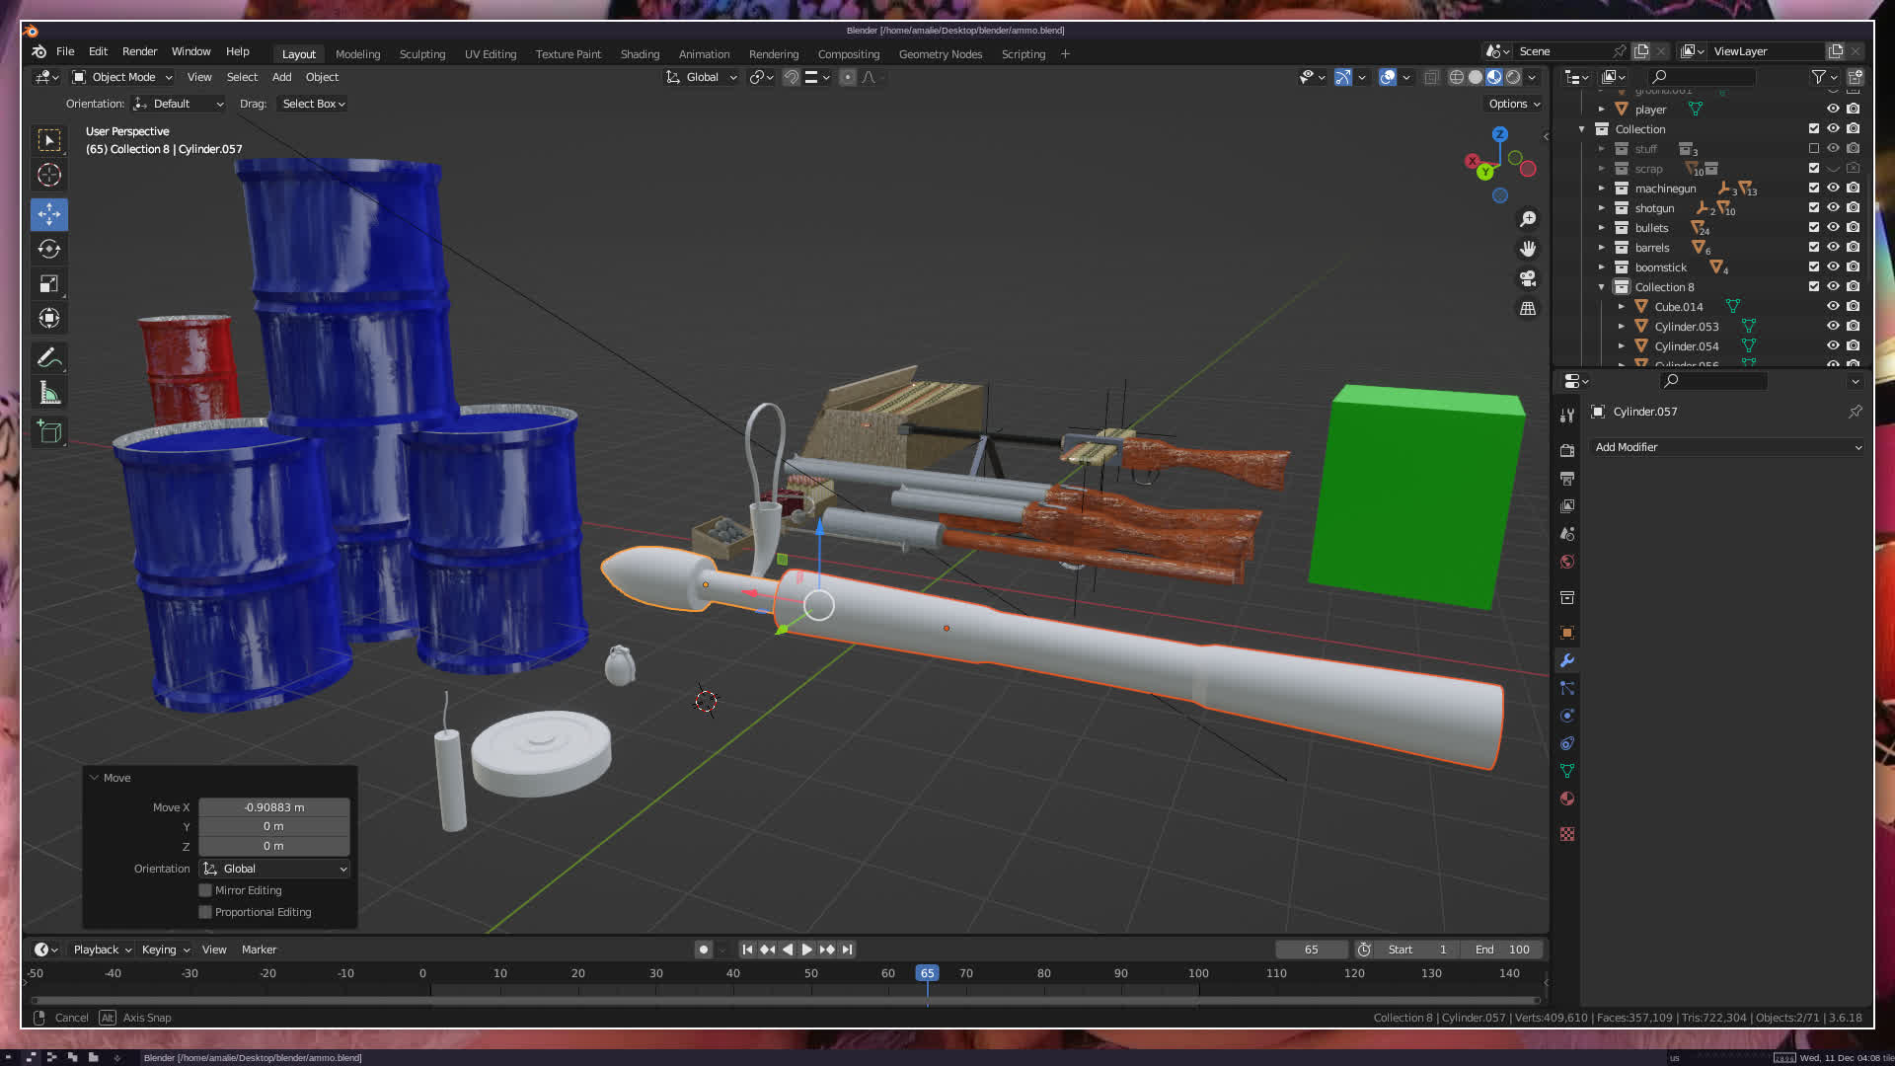Open the Modifier properties wrench tab

(x=1567, y=660)
